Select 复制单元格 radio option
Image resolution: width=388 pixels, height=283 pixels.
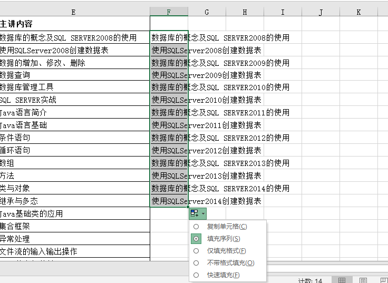click(x=196, y=227)
